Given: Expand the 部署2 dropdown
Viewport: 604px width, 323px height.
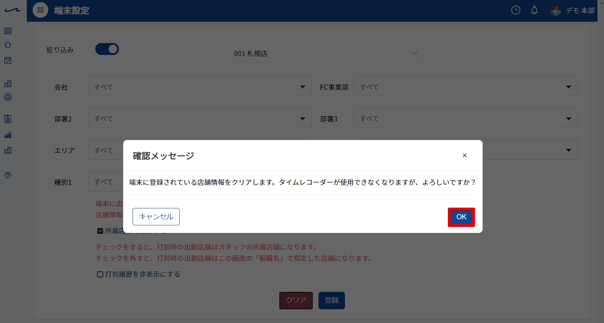Looking at the screenshot, I should [200, 118].
